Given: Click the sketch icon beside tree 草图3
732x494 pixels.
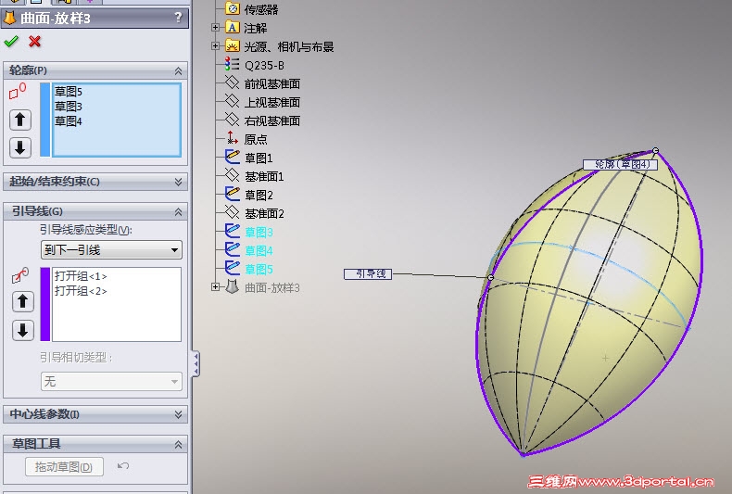Looking at the screenshot, I should pos(232,230).
